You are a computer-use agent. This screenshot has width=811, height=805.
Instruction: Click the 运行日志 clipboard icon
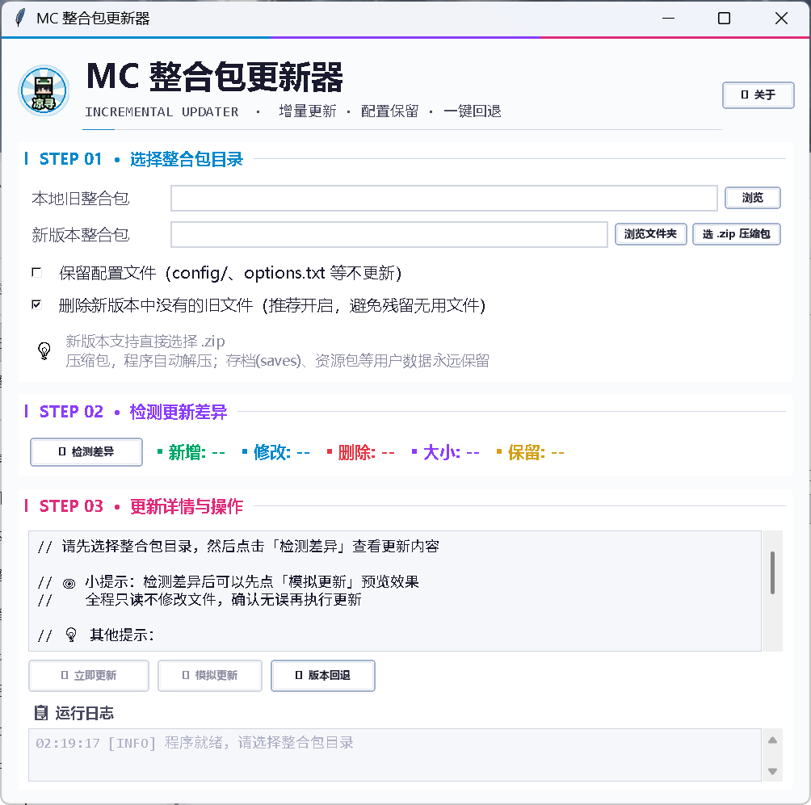41,713
